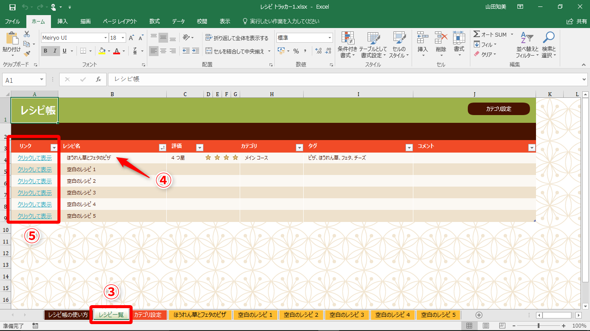Viewport: 590px width, 331px height.
Task: Open the タグ column filter dropdown
Action: pyautogui.click(x=409, y=148)
